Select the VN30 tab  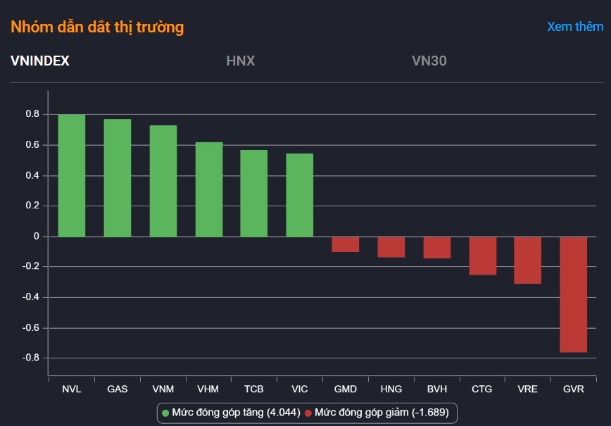coord(429,61)
